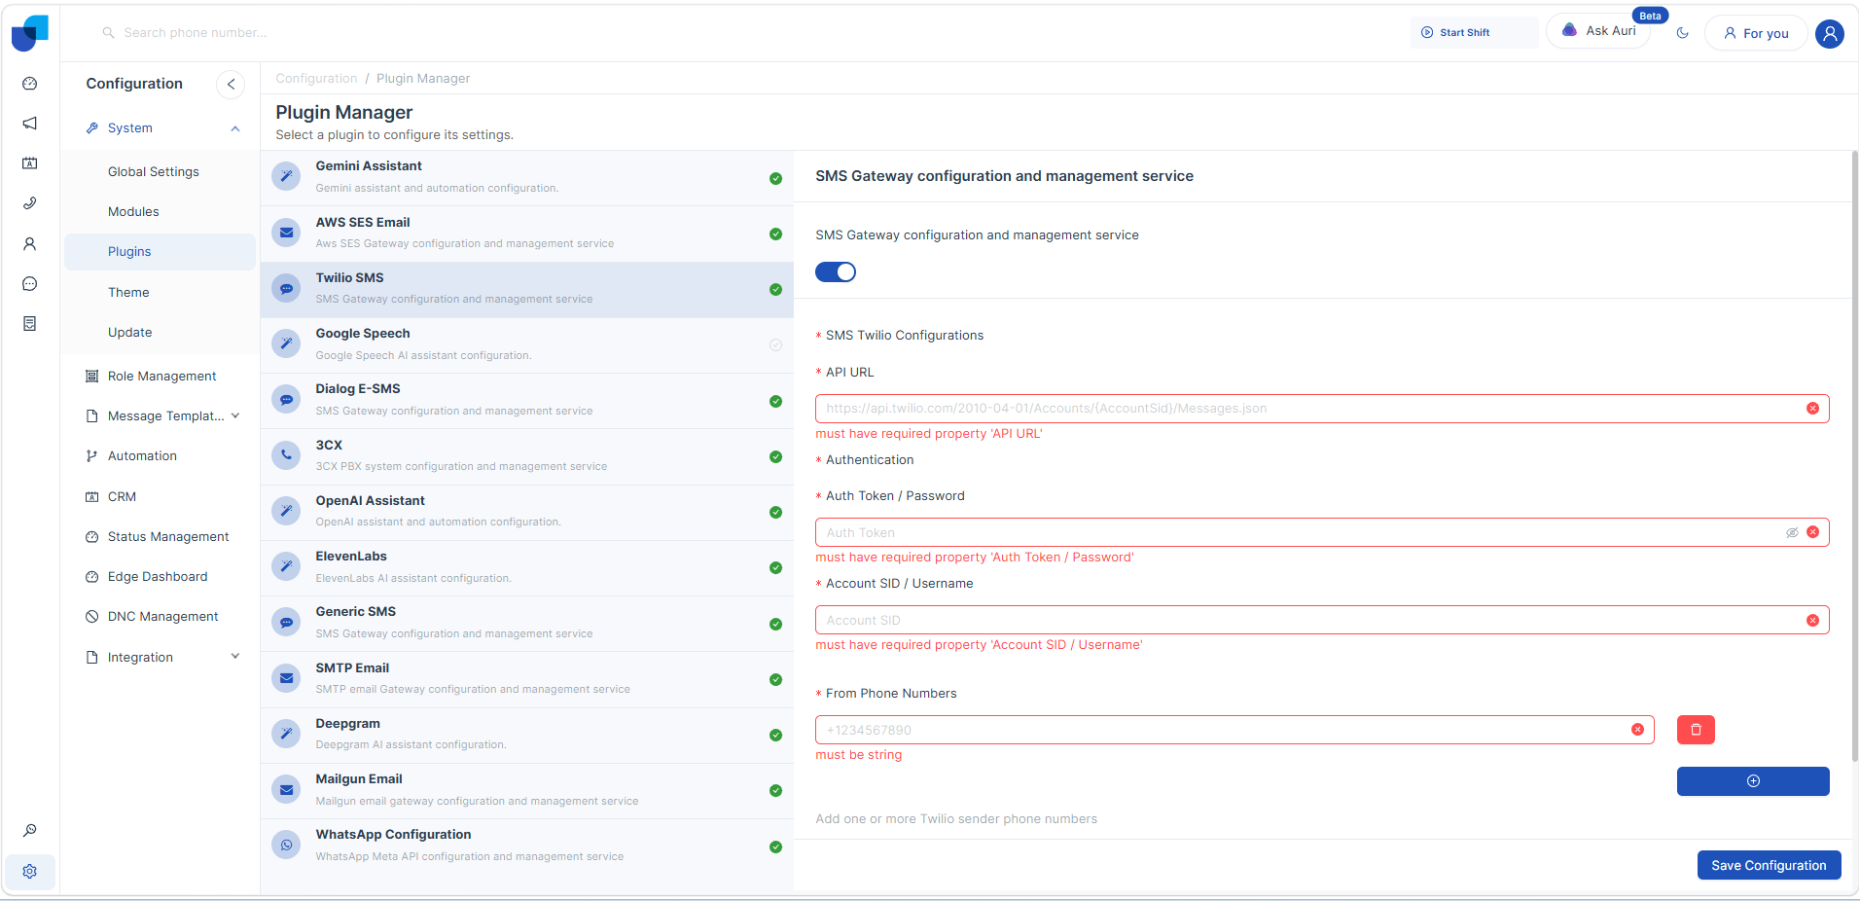Toggle Google Speech plugin status check
This screenshot has height=901, width=1860.
pyautogui.click(x=775, y=345)
